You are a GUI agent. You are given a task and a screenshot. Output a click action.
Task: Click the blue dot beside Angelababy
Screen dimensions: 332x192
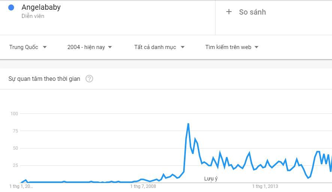coord(11,7)
